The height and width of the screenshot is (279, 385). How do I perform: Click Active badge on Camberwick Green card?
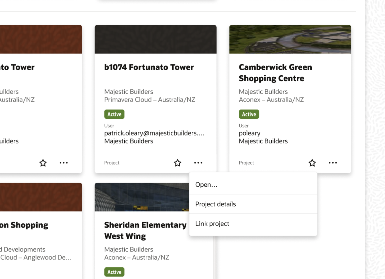point(249,114)
